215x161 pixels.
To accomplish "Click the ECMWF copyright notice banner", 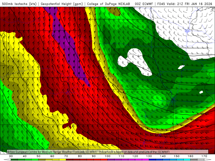I will pyautogui.click(x=108, y=152).
